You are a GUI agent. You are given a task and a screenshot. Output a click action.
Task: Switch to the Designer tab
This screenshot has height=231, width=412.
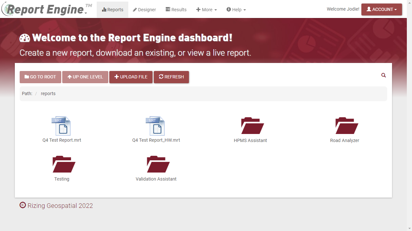pos(144,10)
